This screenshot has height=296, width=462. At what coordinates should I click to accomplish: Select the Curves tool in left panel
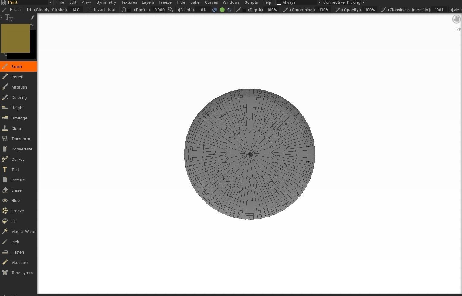[19, 159]
